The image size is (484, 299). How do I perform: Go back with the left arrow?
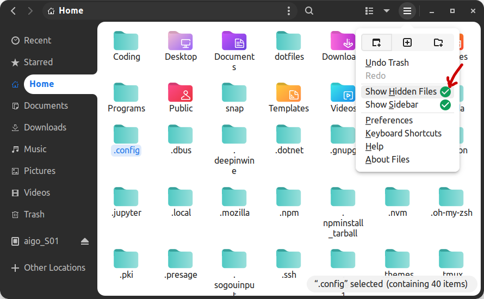tap(13, 11)
